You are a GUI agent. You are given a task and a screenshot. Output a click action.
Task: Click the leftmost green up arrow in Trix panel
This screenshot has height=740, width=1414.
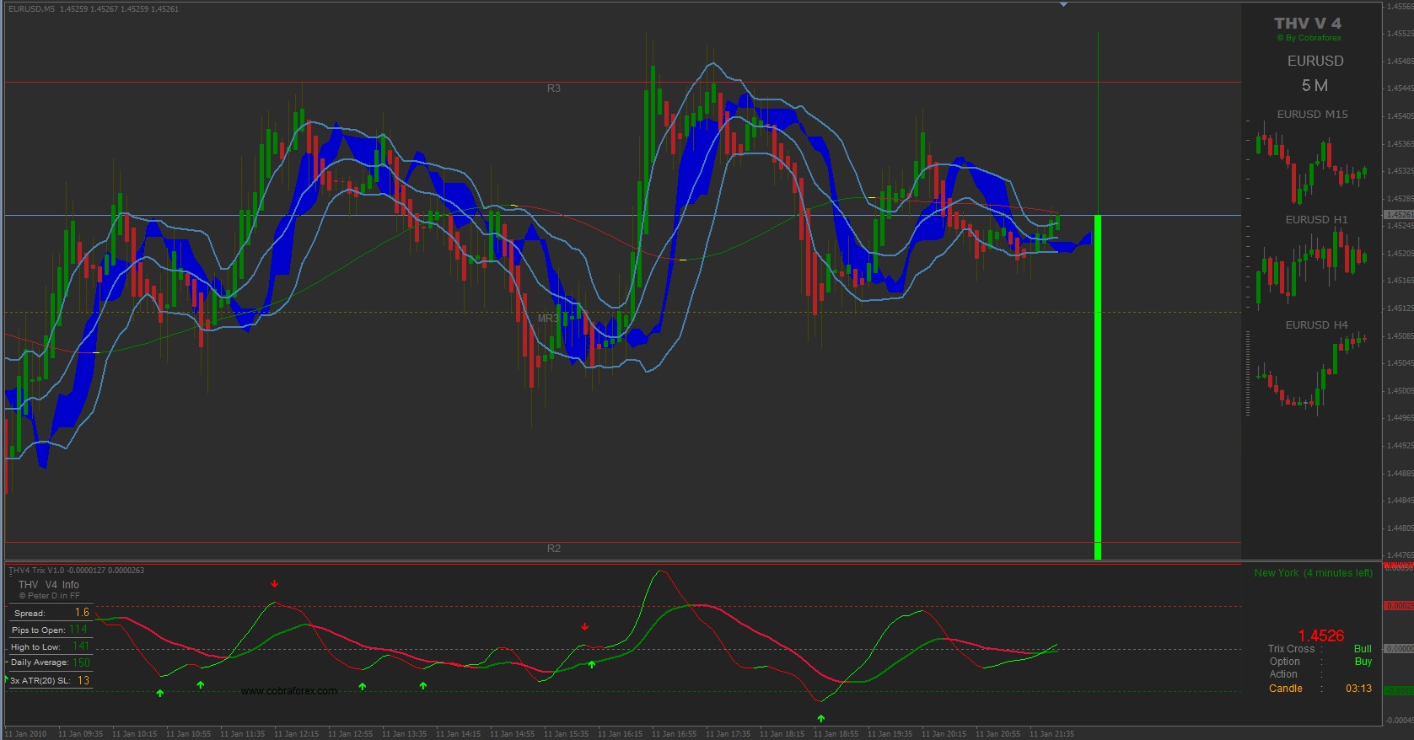click(160, 693)
